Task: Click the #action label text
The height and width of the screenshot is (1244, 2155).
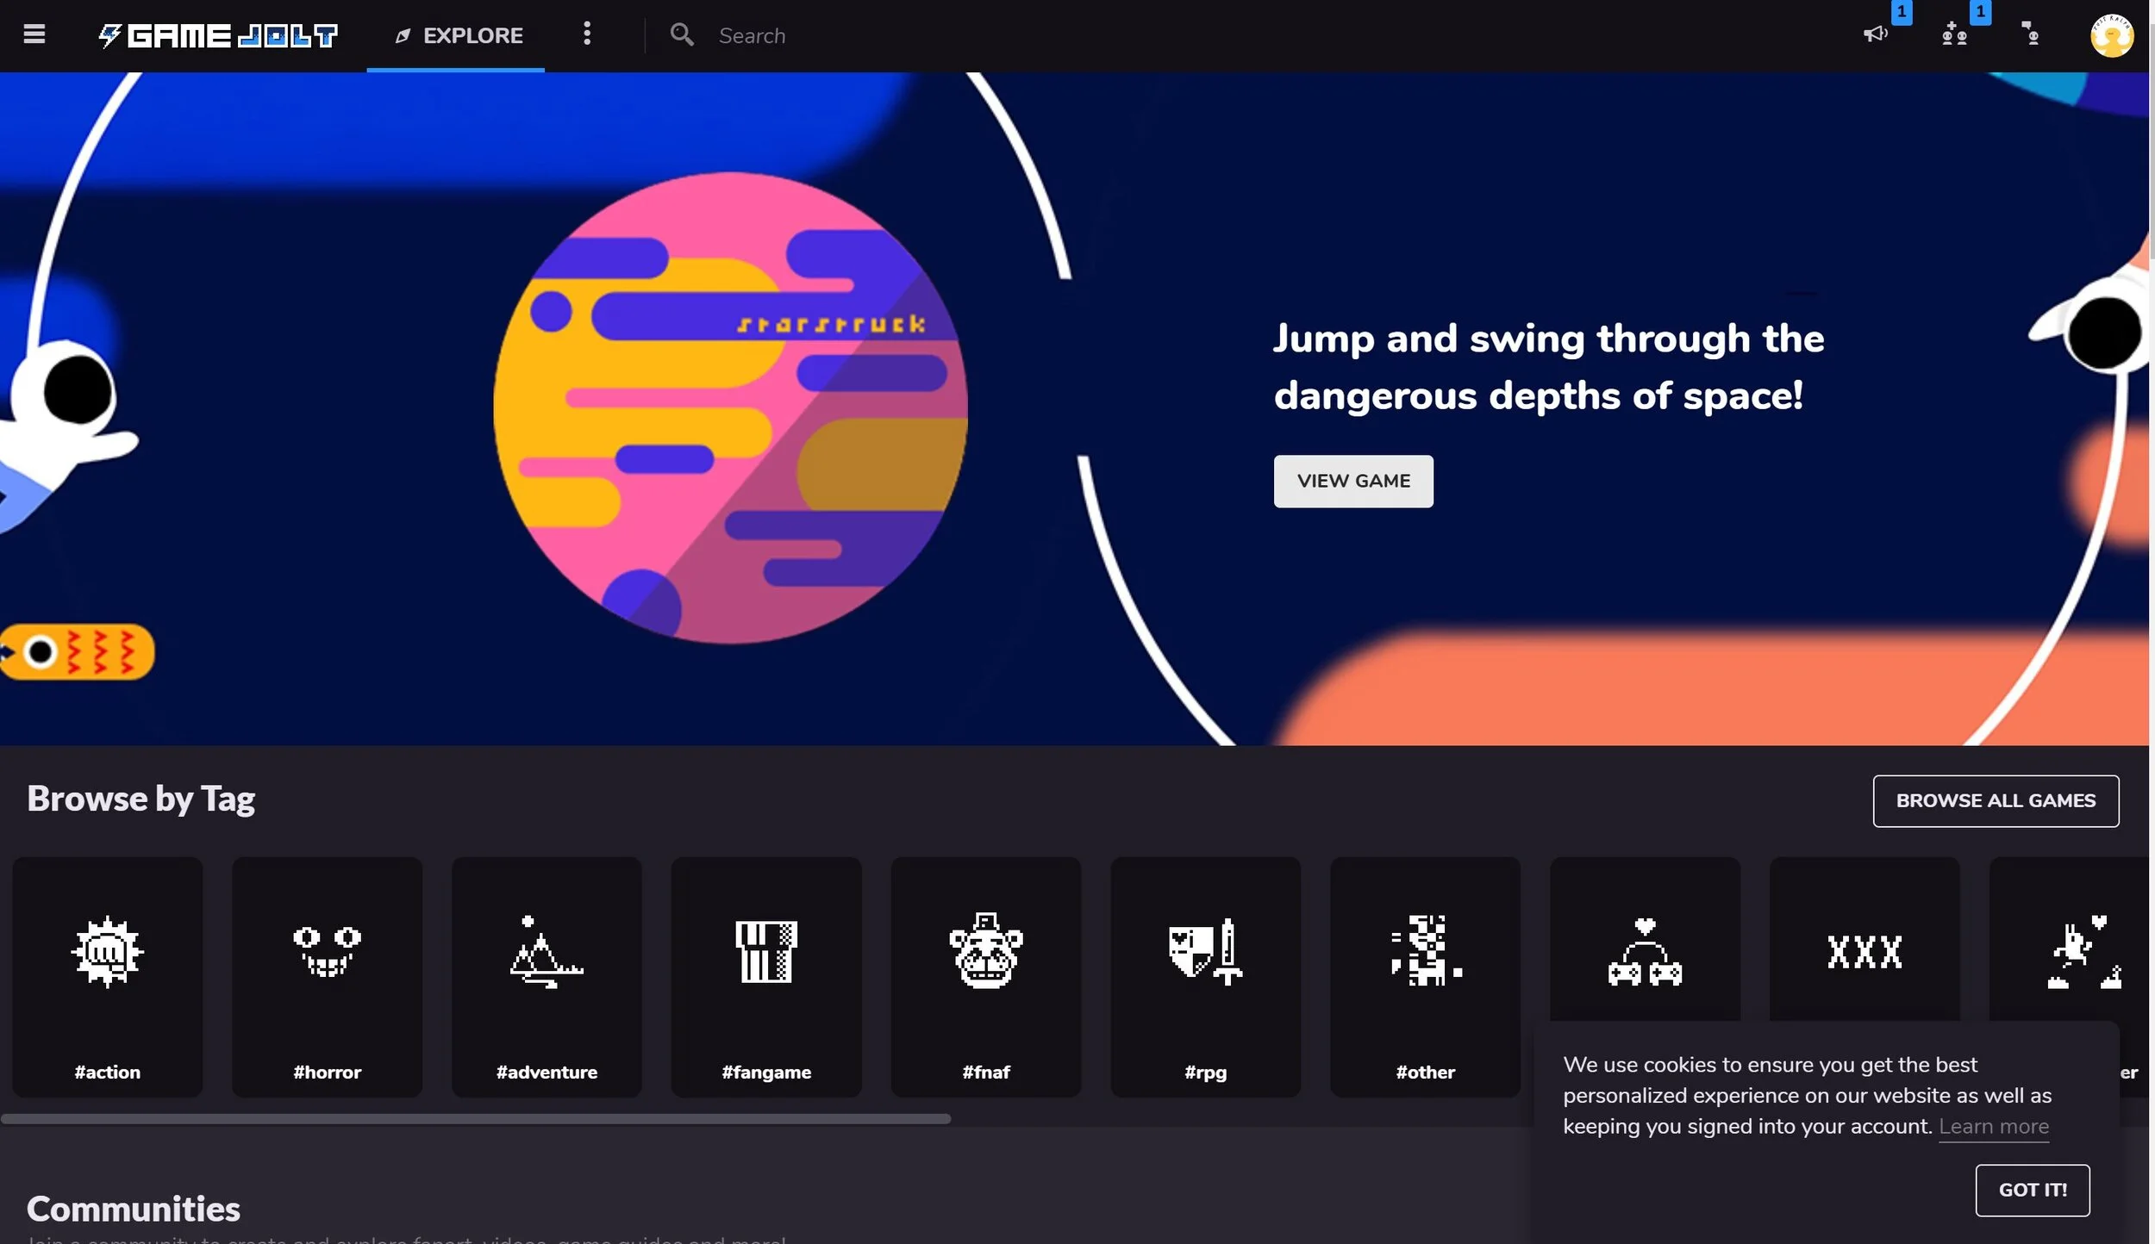Action: 107,1072
